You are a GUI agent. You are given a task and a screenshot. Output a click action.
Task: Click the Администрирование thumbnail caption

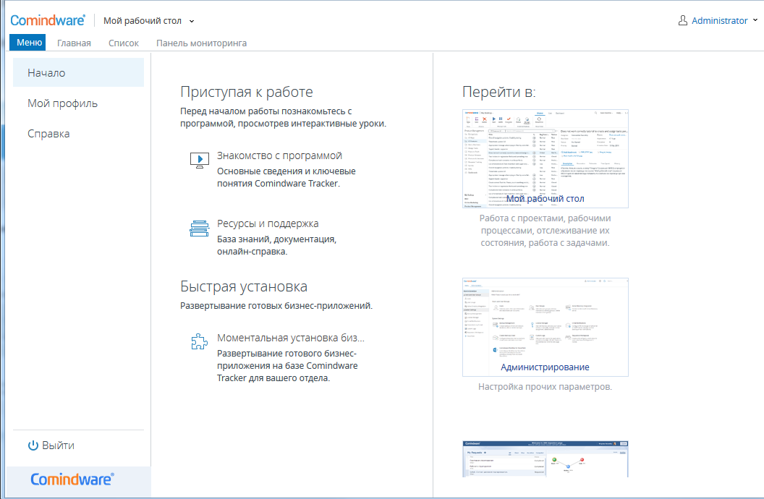point(546,367)
